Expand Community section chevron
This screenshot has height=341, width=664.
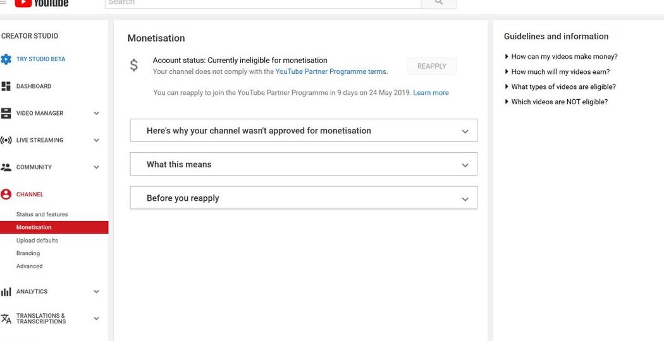[97, 167]
